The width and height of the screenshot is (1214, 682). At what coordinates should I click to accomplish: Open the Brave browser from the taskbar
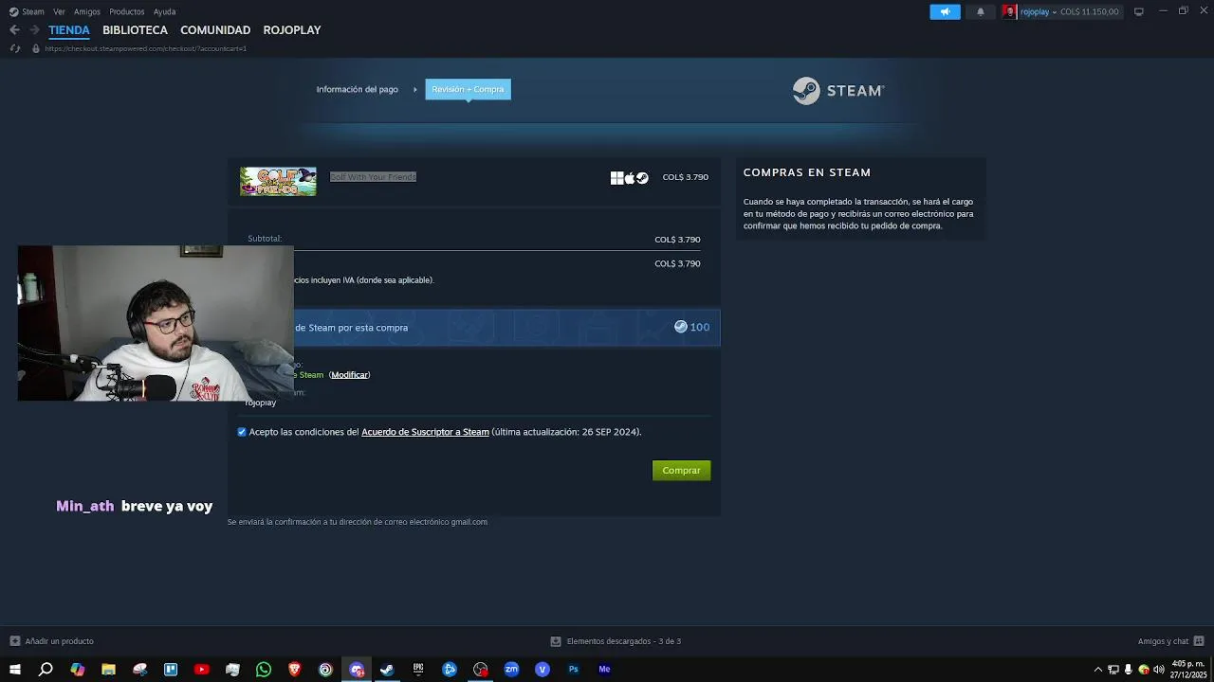[x=294, y=670]
